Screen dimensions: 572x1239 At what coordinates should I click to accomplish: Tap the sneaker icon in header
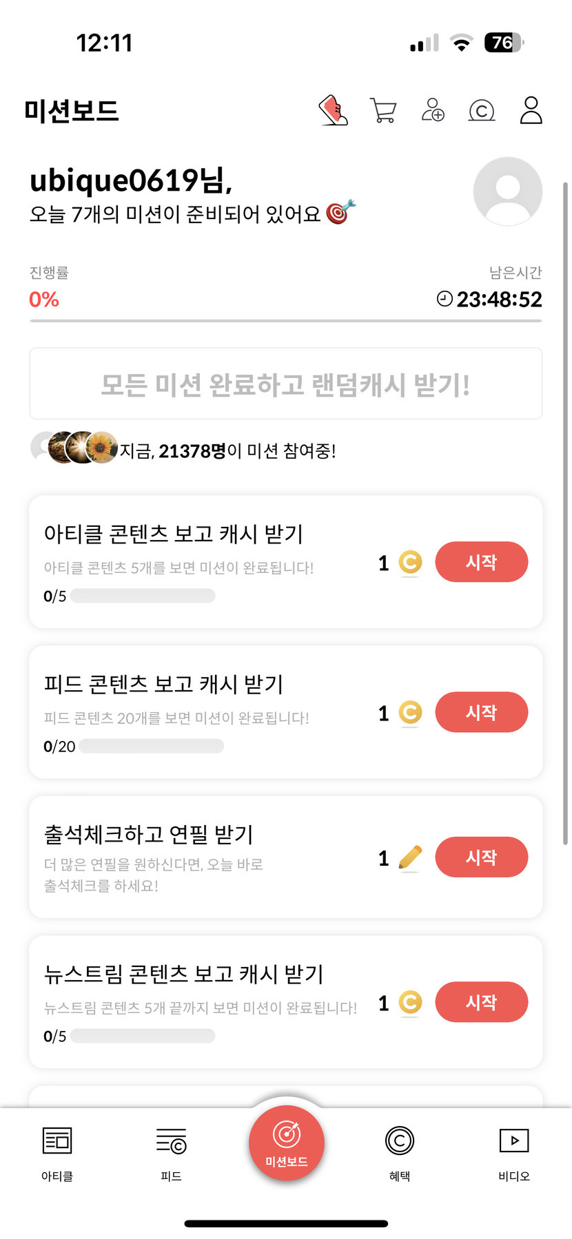[x=334, y=110]
